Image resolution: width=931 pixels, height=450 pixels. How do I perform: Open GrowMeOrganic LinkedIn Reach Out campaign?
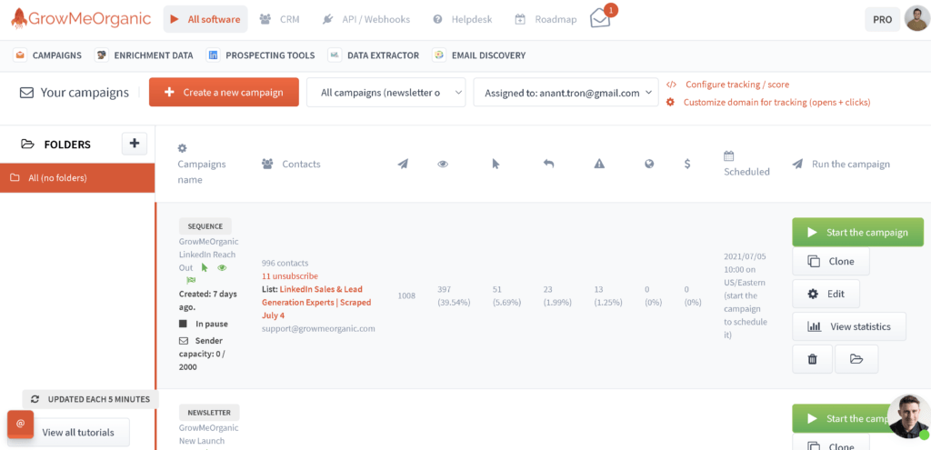208,254
